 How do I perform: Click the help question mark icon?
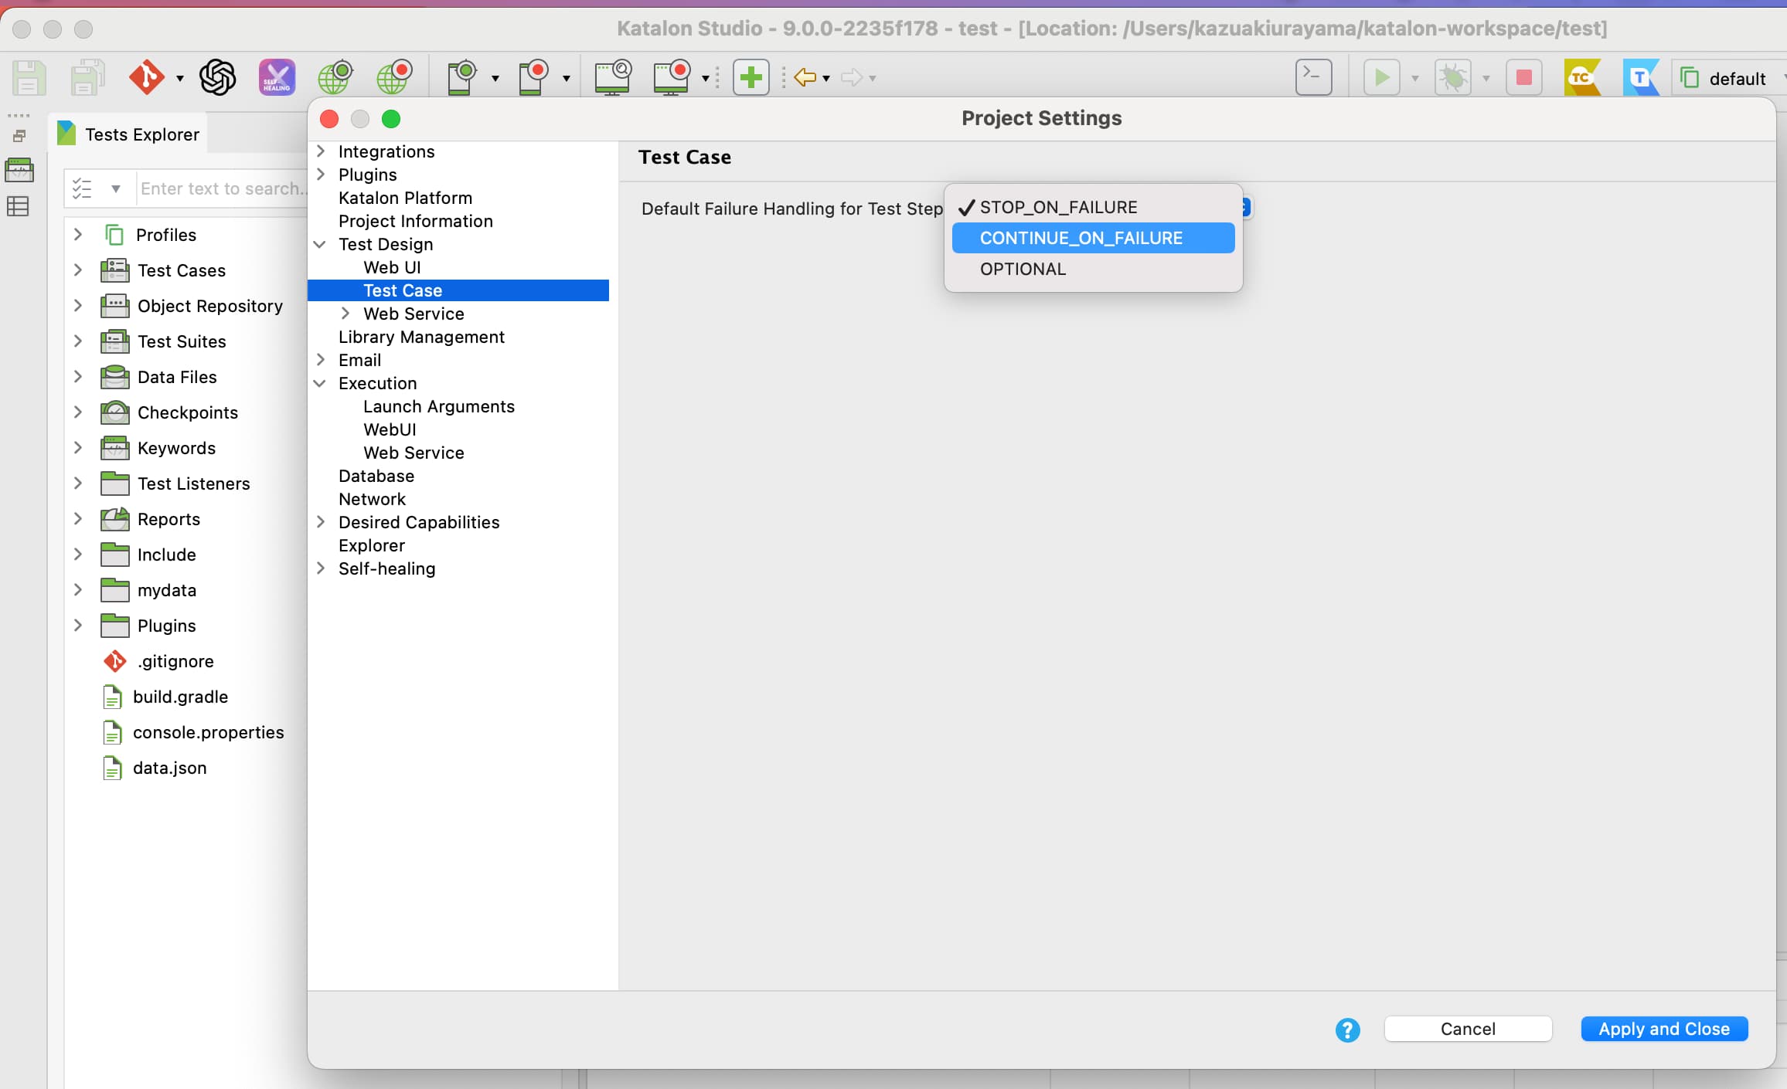point(1346,1030)
